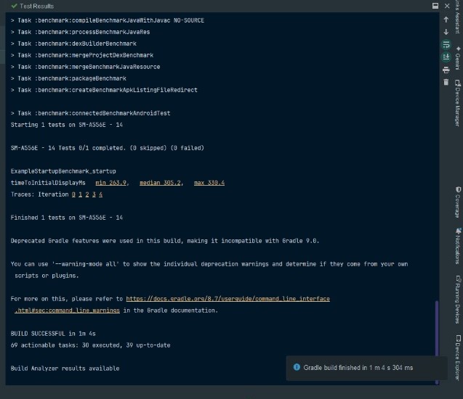Open trace for Iteration 3
Image resolution: width=463 pixels, height=399 pixels.
point(94,194)
